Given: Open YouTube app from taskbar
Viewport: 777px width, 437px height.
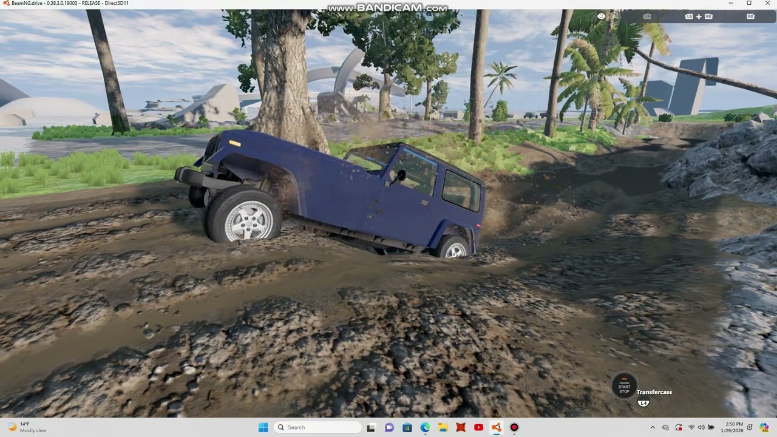Looking at the screenshot, I should [478, 427].
